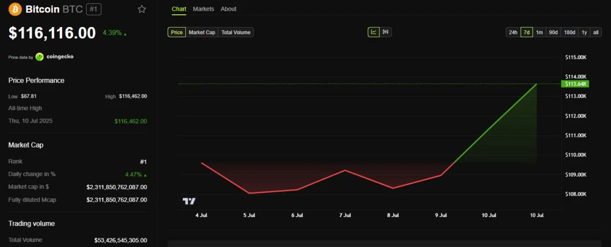Screen dimensions: 611x247
Task: Click the Fully diluted Mcap value
Action: tap(117, 200)
